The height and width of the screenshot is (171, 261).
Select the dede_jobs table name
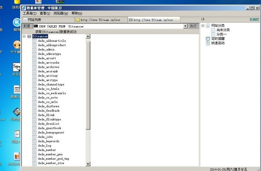click(45, 137)
